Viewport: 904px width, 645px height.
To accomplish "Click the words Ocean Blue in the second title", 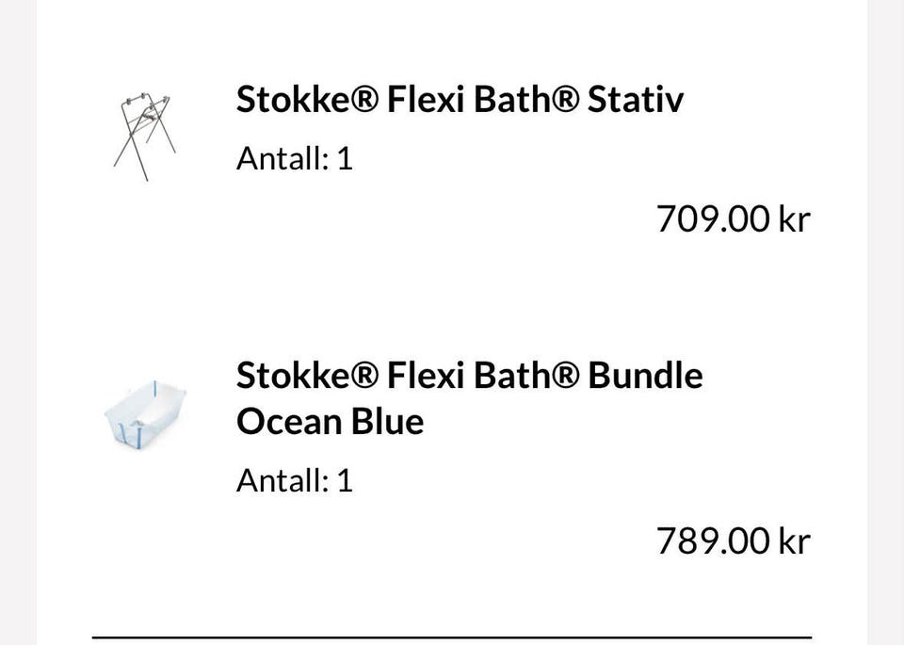I will (330, 421).
